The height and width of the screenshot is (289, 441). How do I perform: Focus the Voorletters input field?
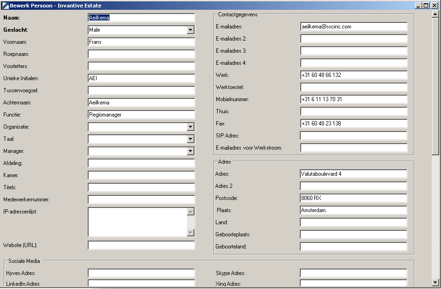pyautogui.click(x=141, y=66)
